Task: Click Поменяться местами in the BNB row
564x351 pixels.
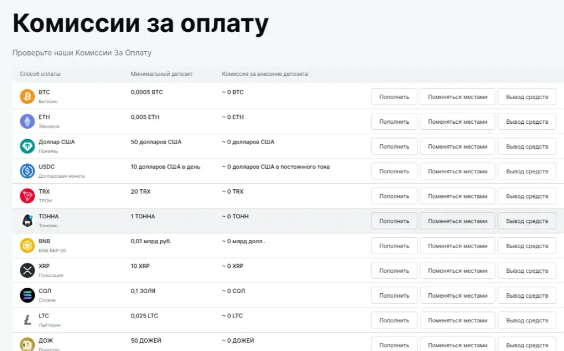Action: click(x=458, y=246)
